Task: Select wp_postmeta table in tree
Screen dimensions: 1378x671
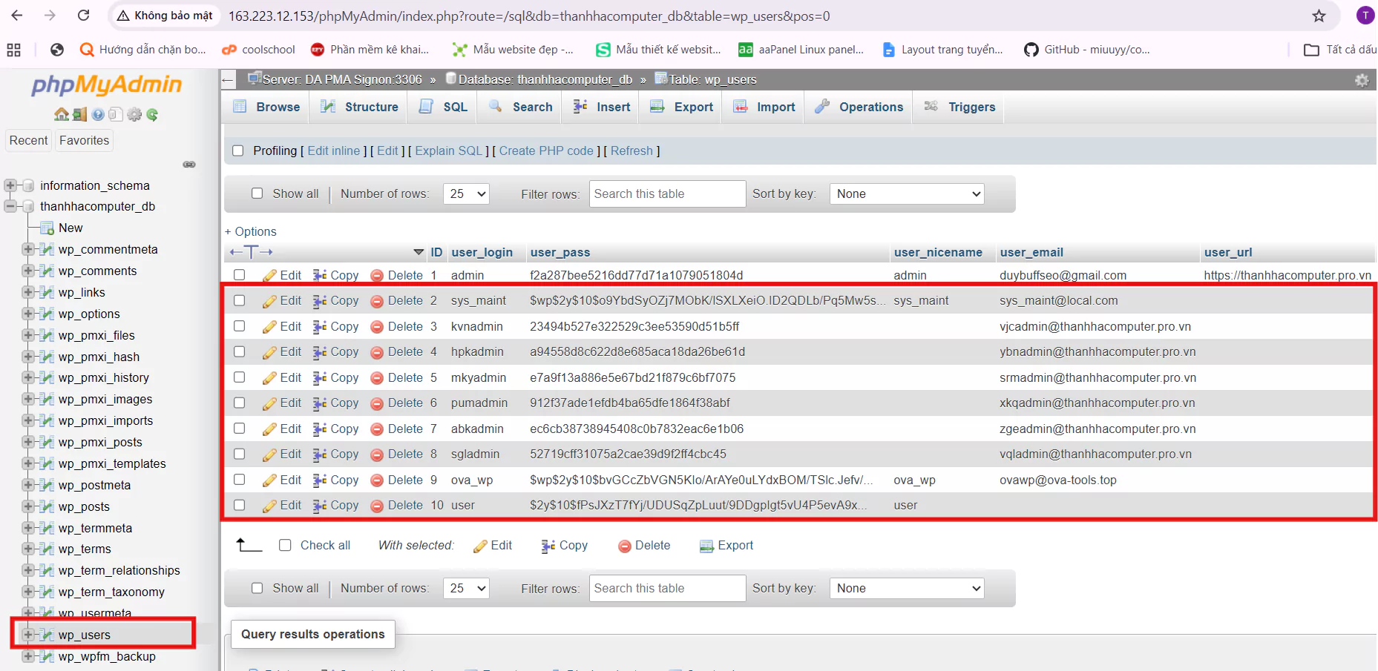Action: [94, 485]
